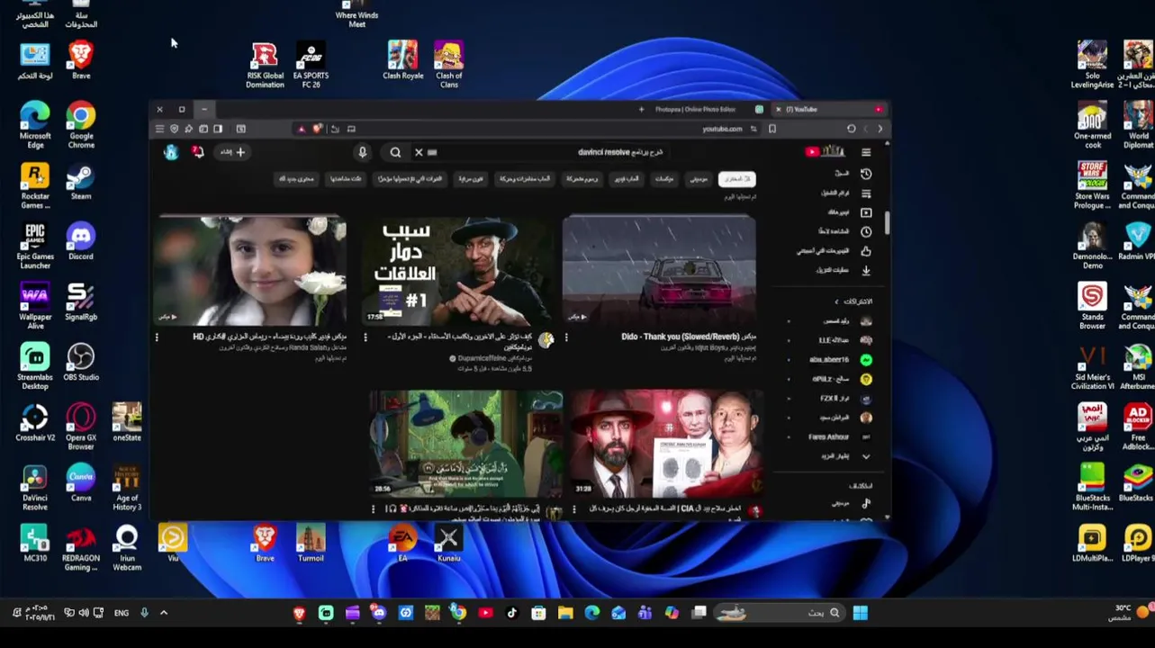Bookmark this page in Brave
This screenshot has width=1155, height=648.
772,129
